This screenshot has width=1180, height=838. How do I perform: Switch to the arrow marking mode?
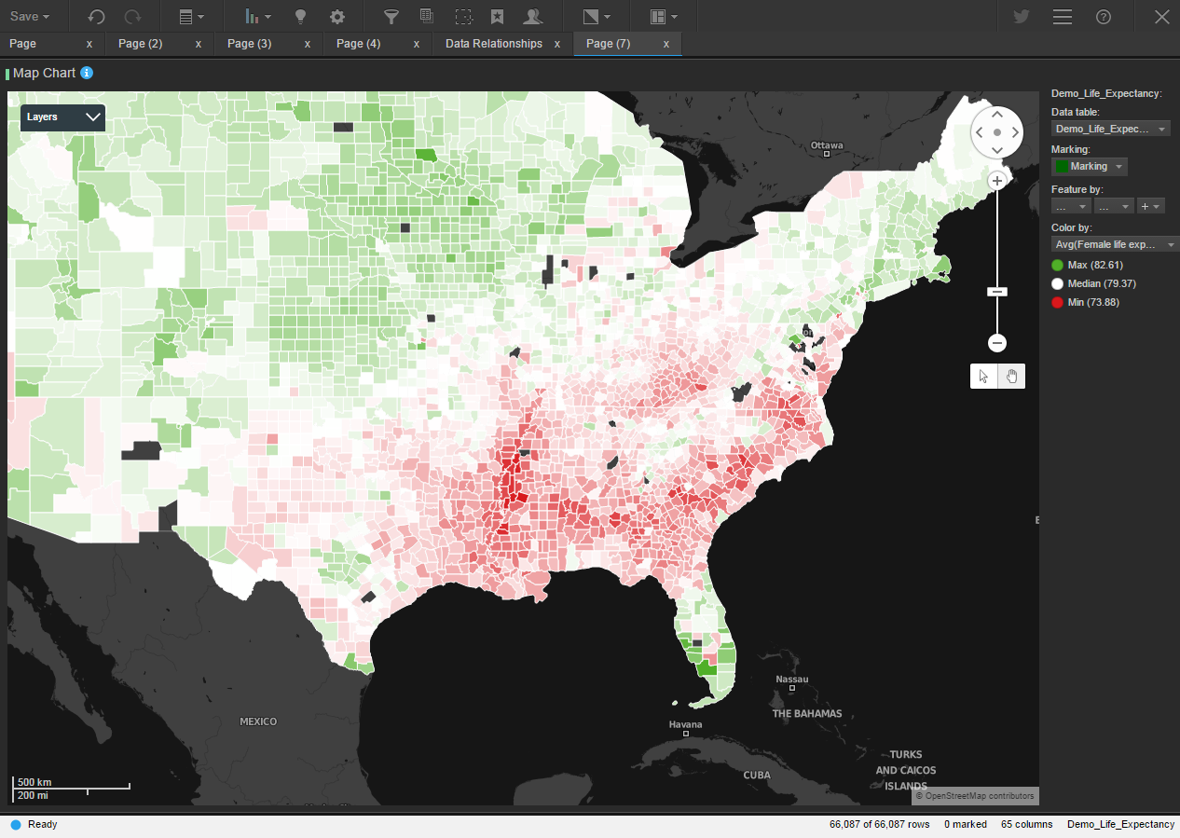click(983, 376)
